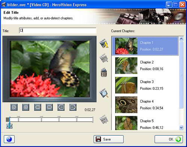Jump to the next chapter mark
The image size is (187, 147).
click(73, 107)
